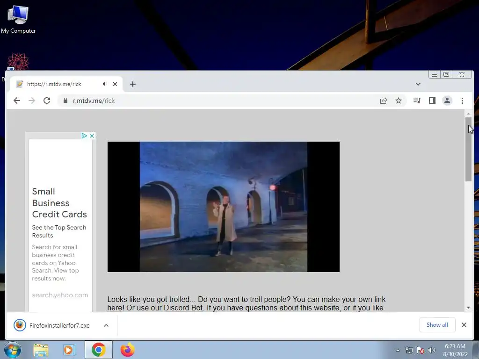Bookmark this tab with the star icon
The height and width of the screenshot is (359, 479).
tap(399, 101)
